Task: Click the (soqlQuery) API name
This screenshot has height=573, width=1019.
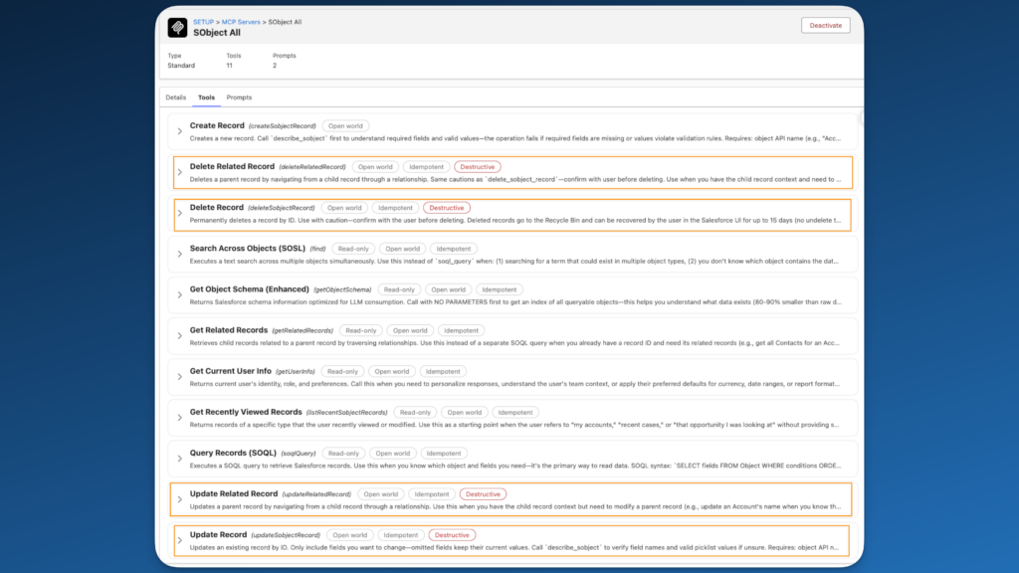Action: point(299,454)
